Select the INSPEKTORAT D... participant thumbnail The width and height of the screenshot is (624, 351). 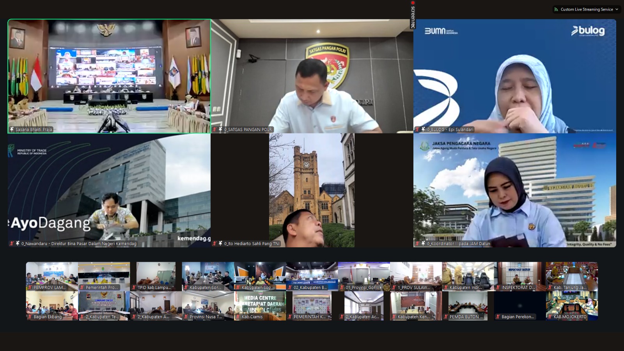pos(520,276)
